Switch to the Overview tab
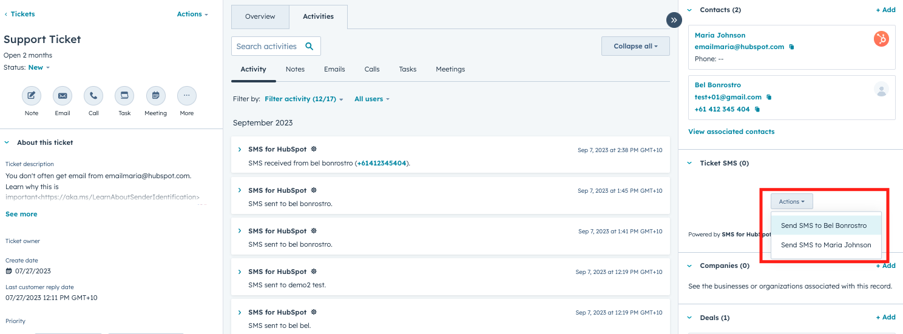 tap(260, 16)
